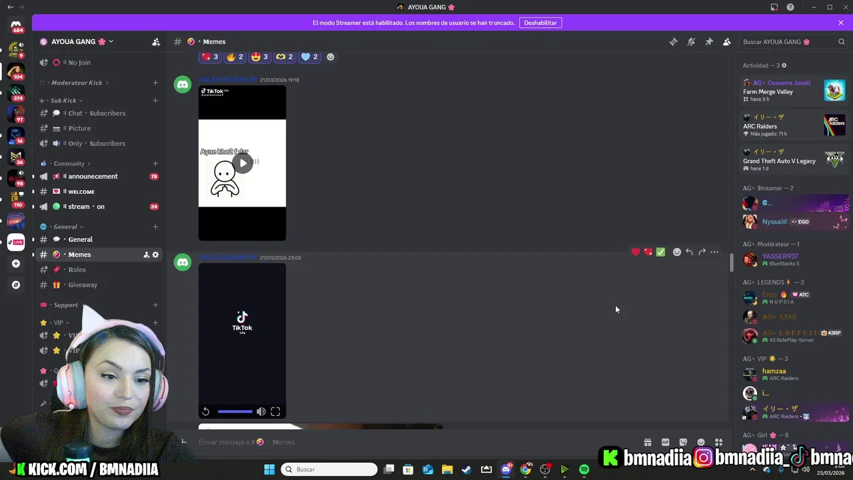The image size is (853, 480).
Task: Reply to the hovered message
Action: (x=689, y=252)
